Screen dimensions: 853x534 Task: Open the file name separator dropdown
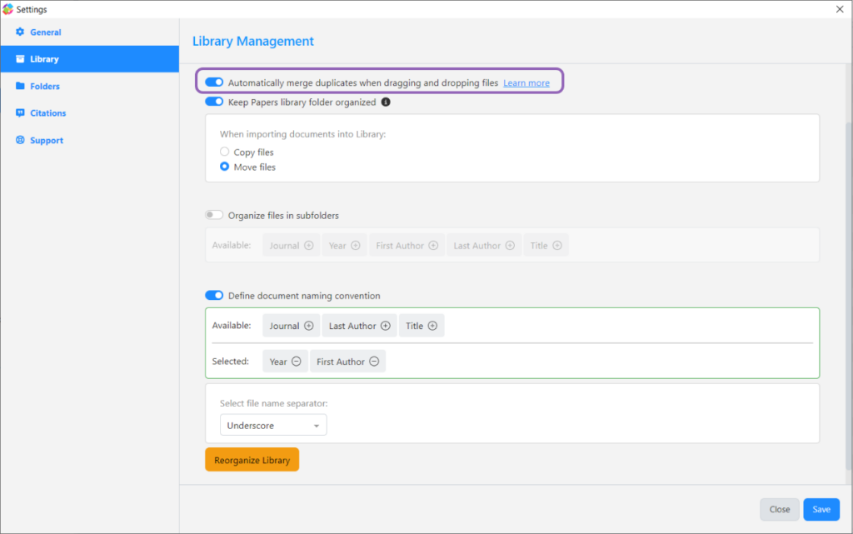(x=273, y=425)
